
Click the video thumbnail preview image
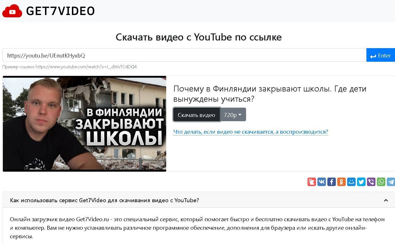[84, 123]
